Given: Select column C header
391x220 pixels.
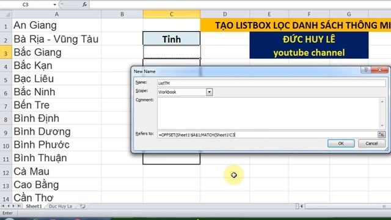Looking at the screenshot, I should coord(172,14).
